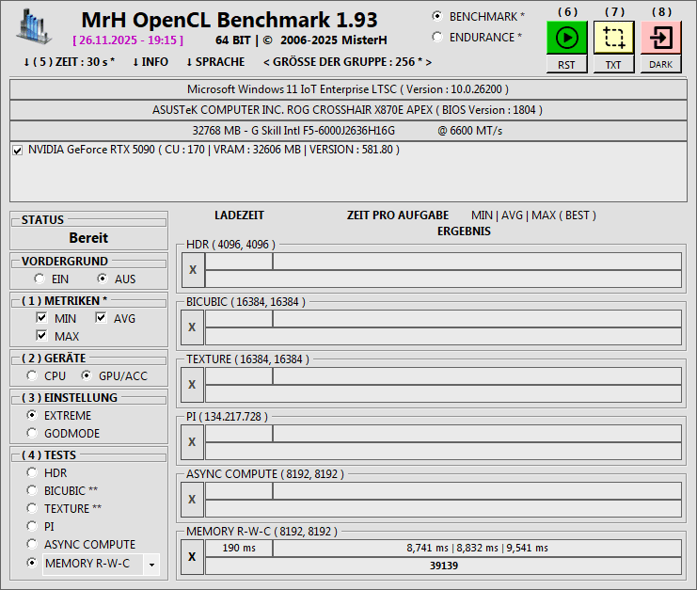Click the X button in the HDR row

(193, 270)
